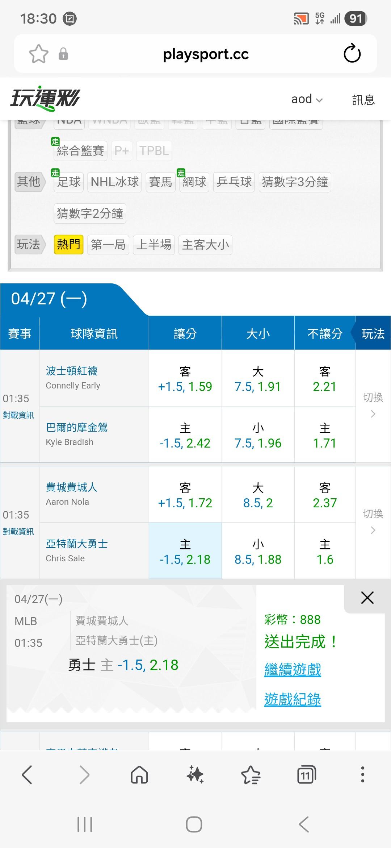Switch play type for the Red Sox game

click(x=373, y=406)
